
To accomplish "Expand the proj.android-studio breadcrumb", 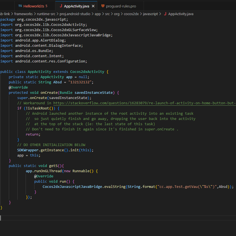I will tap(74, 14).
